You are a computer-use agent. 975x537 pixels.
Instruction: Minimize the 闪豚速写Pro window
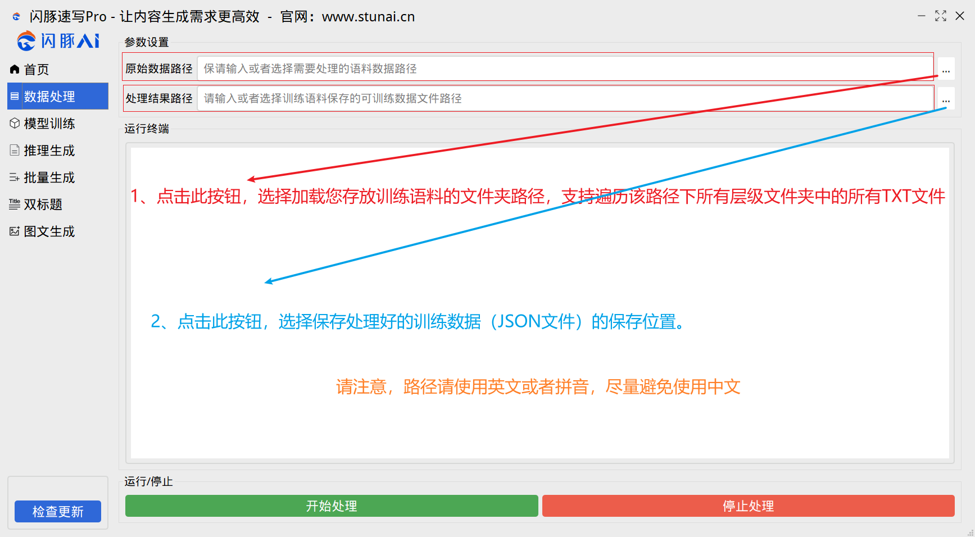922,16
